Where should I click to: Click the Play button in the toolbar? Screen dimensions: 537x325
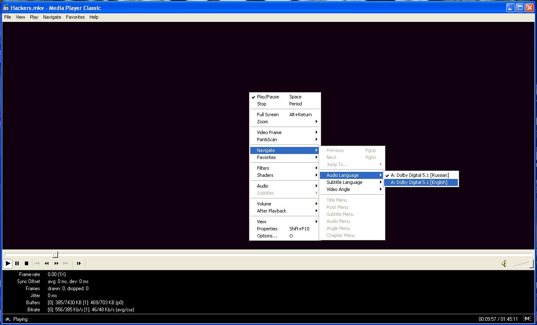point(8,263)
